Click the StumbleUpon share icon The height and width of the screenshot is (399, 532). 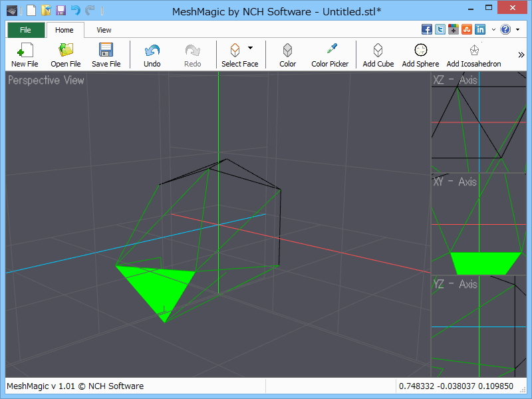tap(467, 29)
